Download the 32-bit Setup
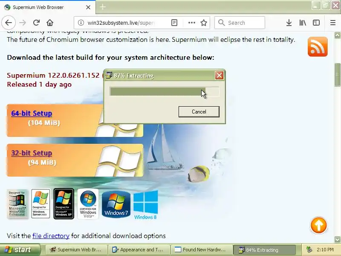This screenshot has height=256, width=341. click(x=32, y=153)
